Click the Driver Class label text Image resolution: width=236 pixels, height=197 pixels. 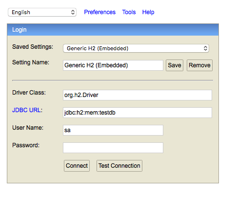(29, 93)
